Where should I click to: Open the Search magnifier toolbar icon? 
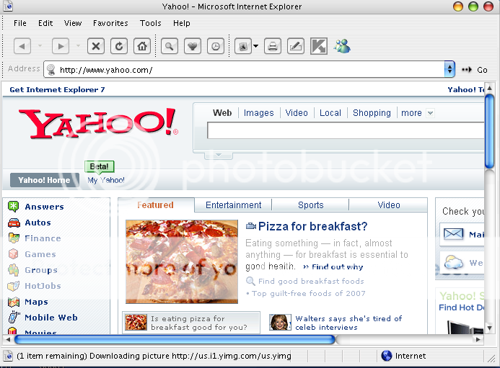coord(170,46)
